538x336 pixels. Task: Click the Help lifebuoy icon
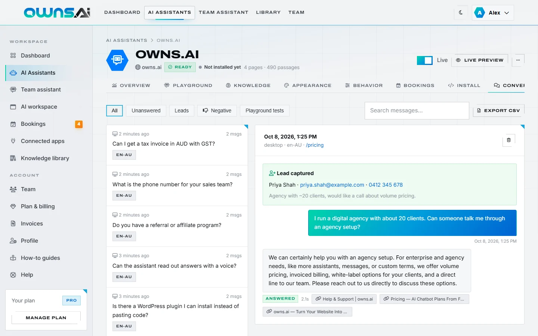click(x=13, y=275)
